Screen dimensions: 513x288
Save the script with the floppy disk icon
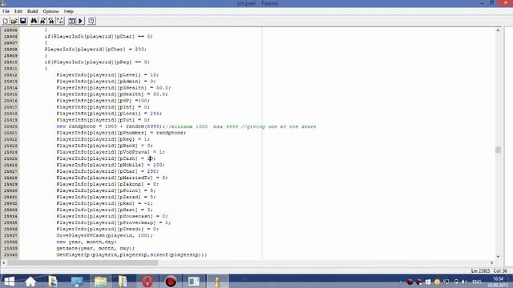[x=23, y=21]
